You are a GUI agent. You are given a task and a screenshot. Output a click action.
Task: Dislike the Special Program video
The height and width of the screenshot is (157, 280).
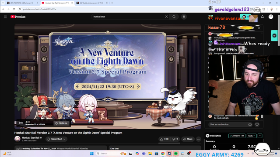175,139
